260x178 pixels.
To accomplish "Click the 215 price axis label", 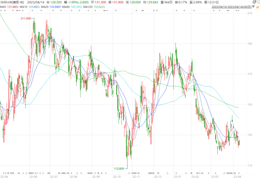I will point(250,13).
